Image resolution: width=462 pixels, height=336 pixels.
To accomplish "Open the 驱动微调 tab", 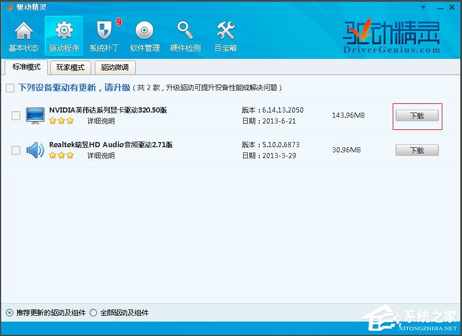I will [115, 68].
